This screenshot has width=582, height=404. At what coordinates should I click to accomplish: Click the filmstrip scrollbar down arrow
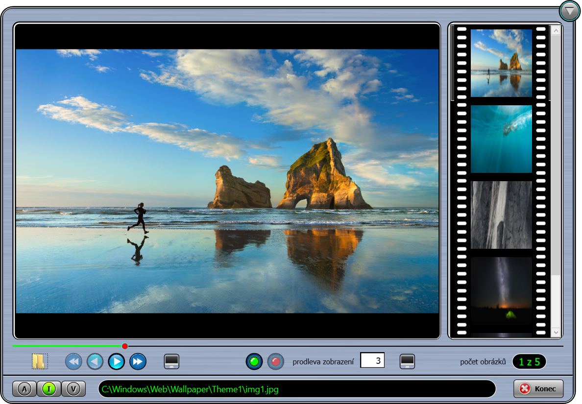coord(556,333)
